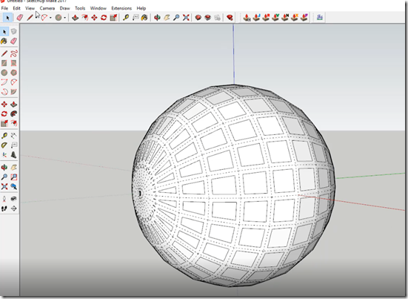This screenshot has width=408, height=299.
Task: Open the Camera menu
Action: coord(47,8)
